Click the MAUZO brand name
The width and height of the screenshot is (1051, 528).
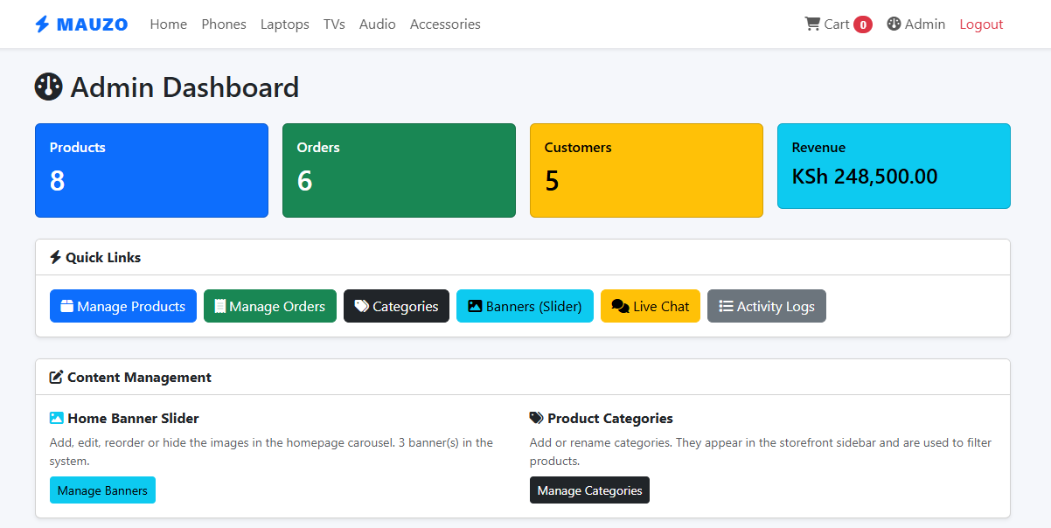click(92, 24)
